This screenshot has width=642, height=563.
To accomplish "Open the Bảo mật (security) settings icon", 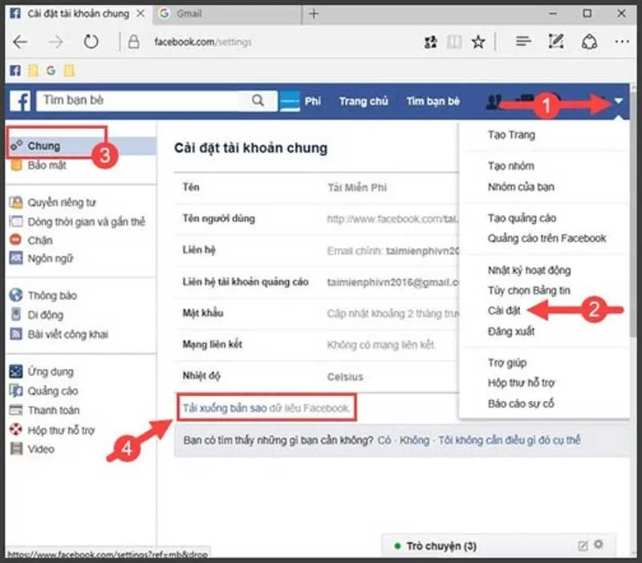I will point(16,166).
